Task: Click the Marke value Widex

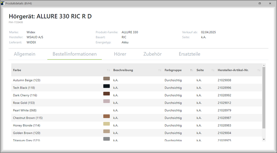Action: [x=31, y=32]
